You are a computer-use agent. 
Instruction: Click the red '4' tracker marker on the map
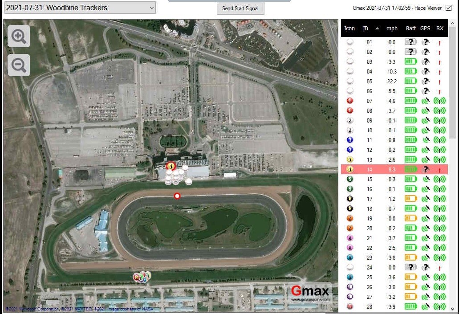click(x=171, y=165)
